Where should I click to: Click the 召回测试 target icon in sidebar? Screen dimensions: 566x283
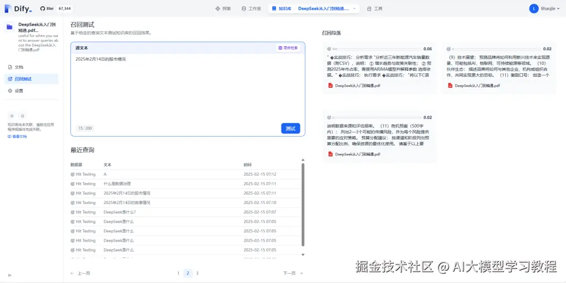(10, 79)
